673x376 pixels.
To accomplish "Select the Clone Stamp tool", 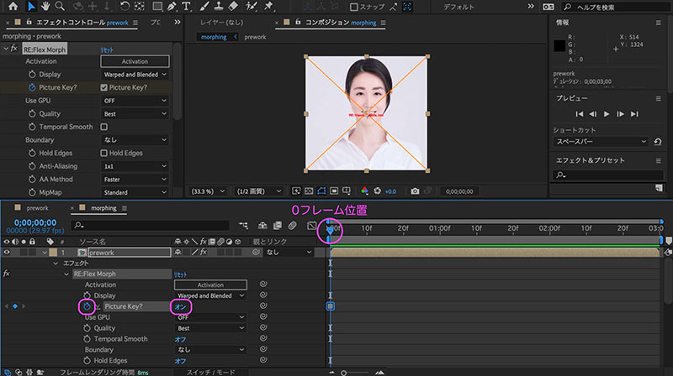I will (219, 6).
